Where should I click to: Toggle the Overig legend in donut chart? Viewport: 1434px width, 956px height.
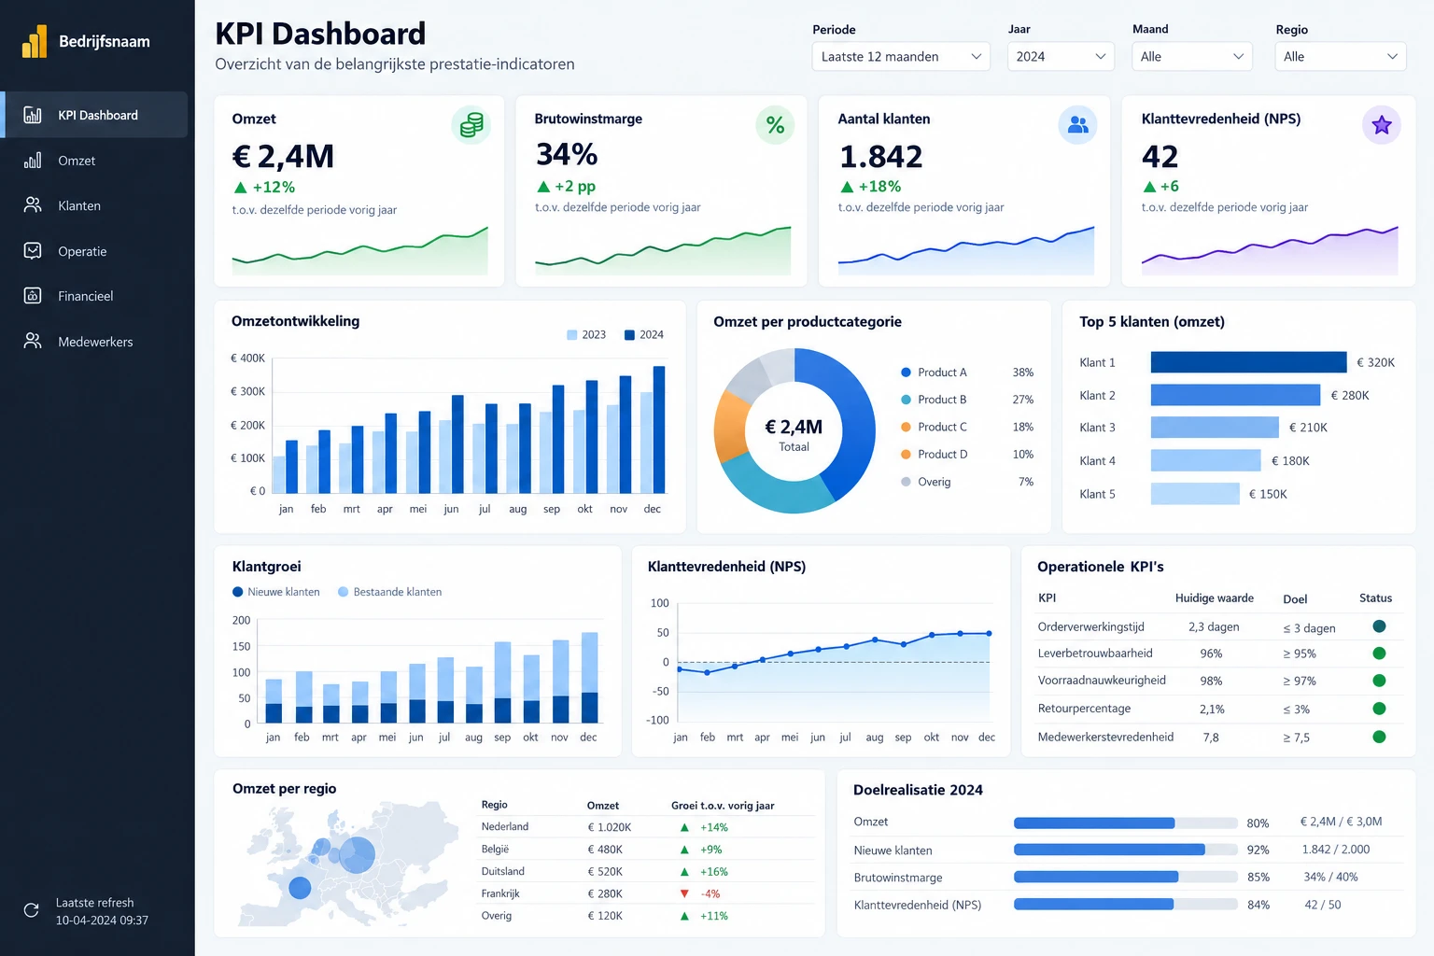(925, 482)
